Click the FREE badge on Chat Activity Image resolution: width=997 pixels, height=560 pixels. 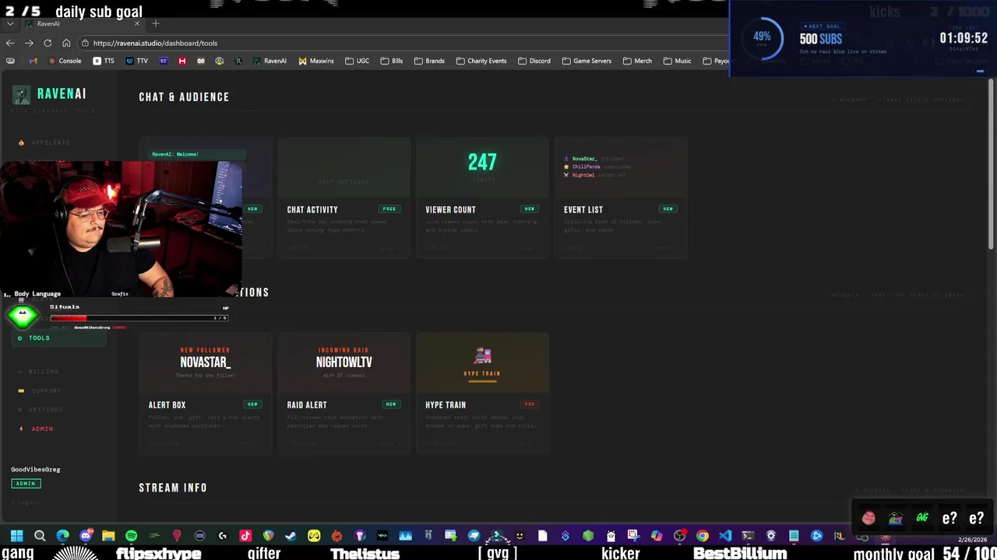point(389,209)
